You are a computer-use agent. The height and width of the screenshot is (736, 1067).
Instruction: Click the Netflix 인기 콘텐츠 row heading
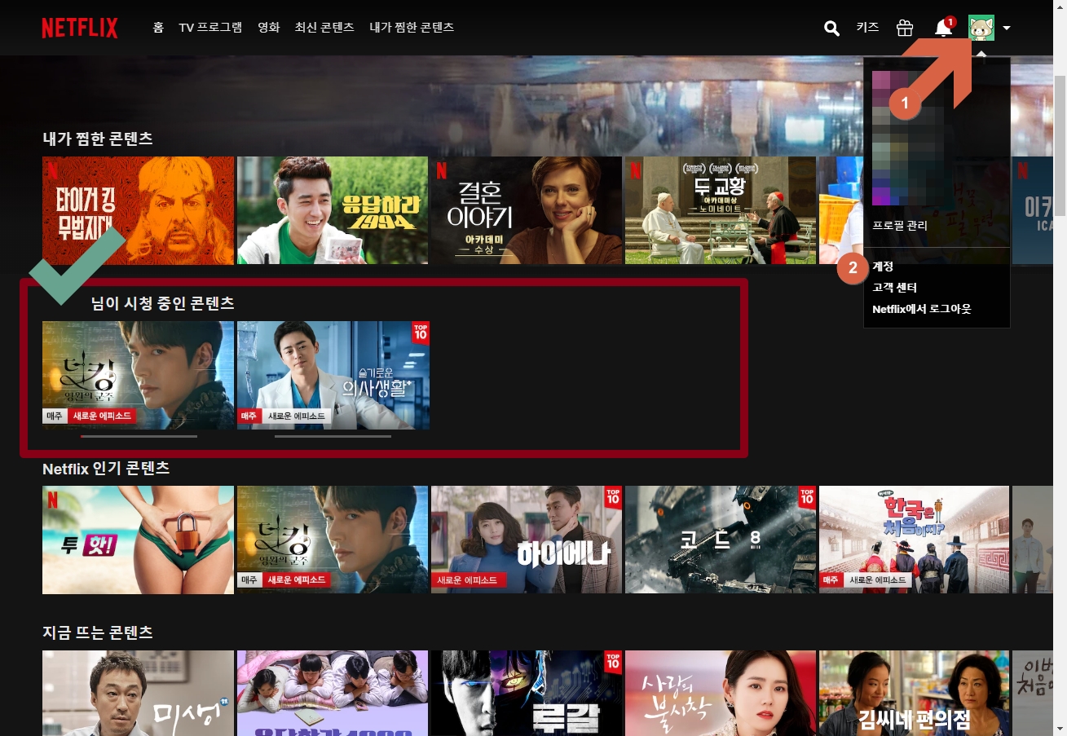click(x=106, y=468)
